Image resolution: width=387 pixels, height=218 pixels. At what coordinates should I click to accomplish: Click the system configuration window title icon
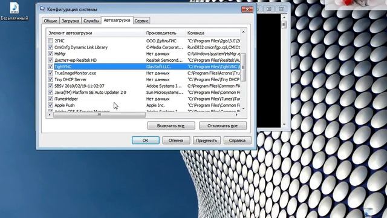[x=42, y=9]
